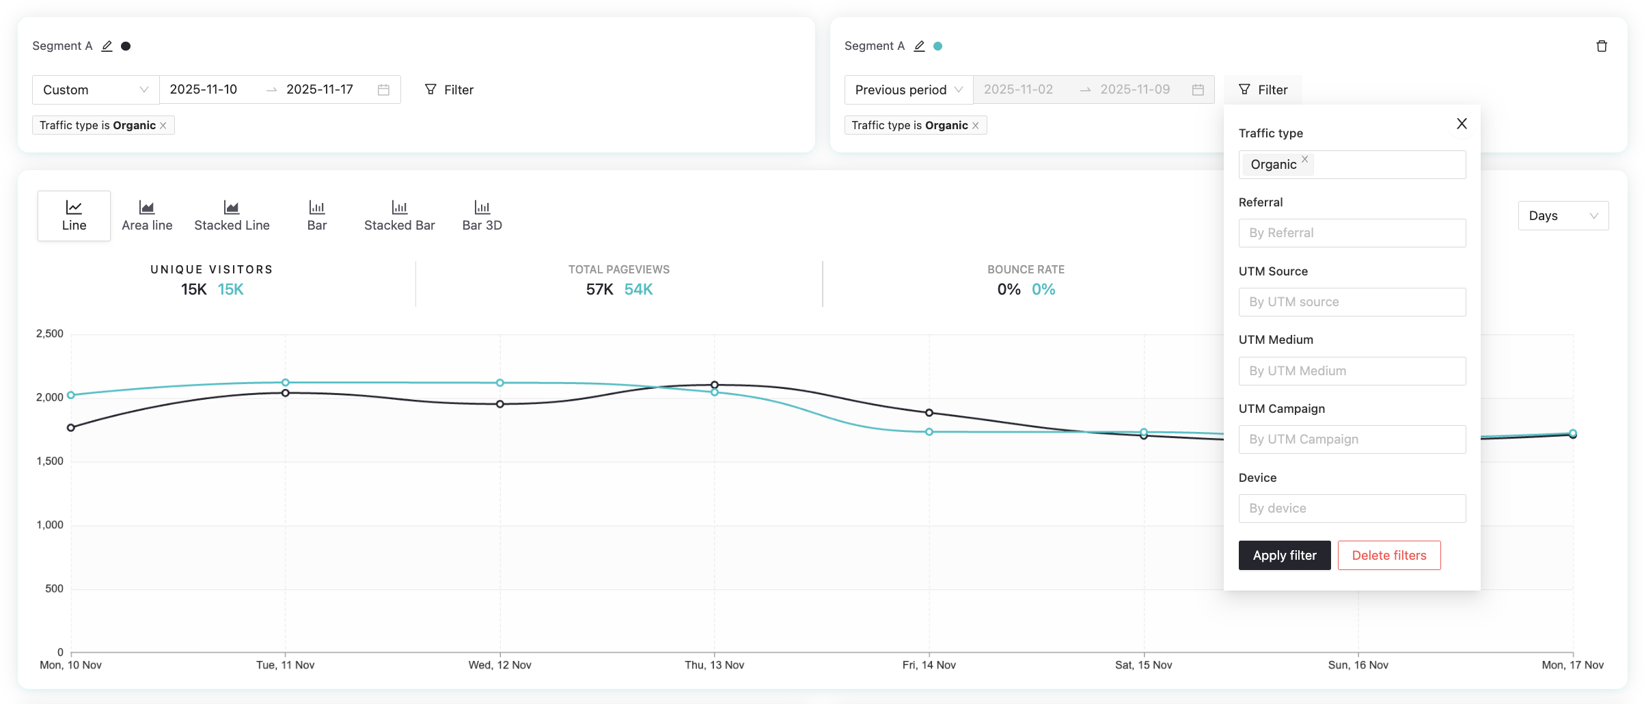Screen dimensions: 1644x704
Task: Click the teal color dot of the right Segment A
Action: [938, 46]
